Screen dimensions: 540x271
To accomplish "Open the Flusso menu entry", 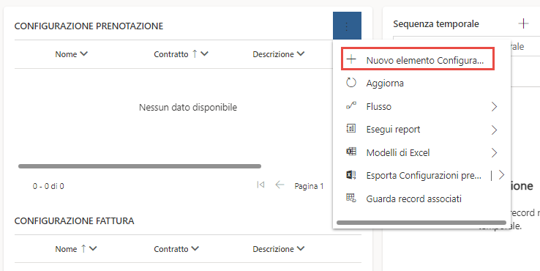I will coord(421,106).
